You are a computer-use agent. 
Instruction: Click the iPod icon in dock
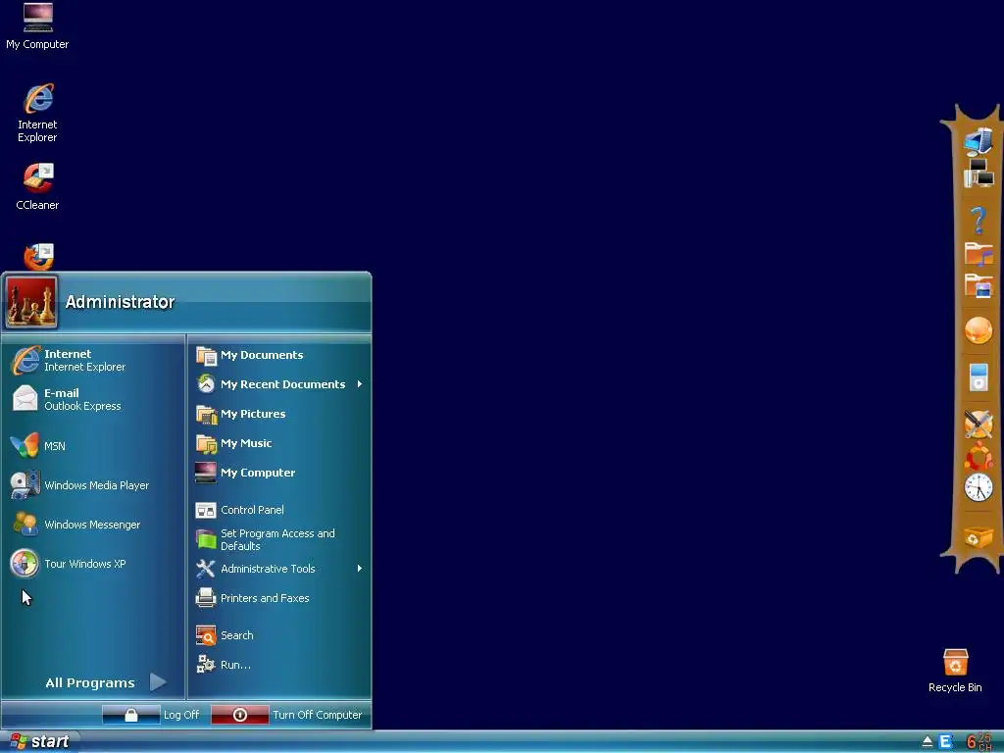coord(979,377)
